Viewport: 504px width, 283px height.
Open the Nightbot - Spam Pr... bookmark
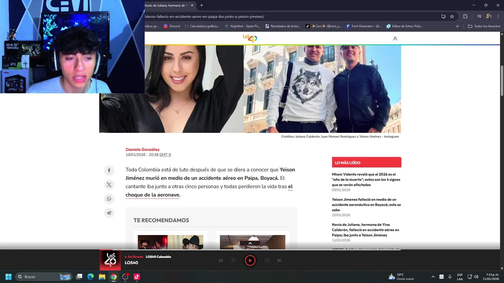(242, 26)
